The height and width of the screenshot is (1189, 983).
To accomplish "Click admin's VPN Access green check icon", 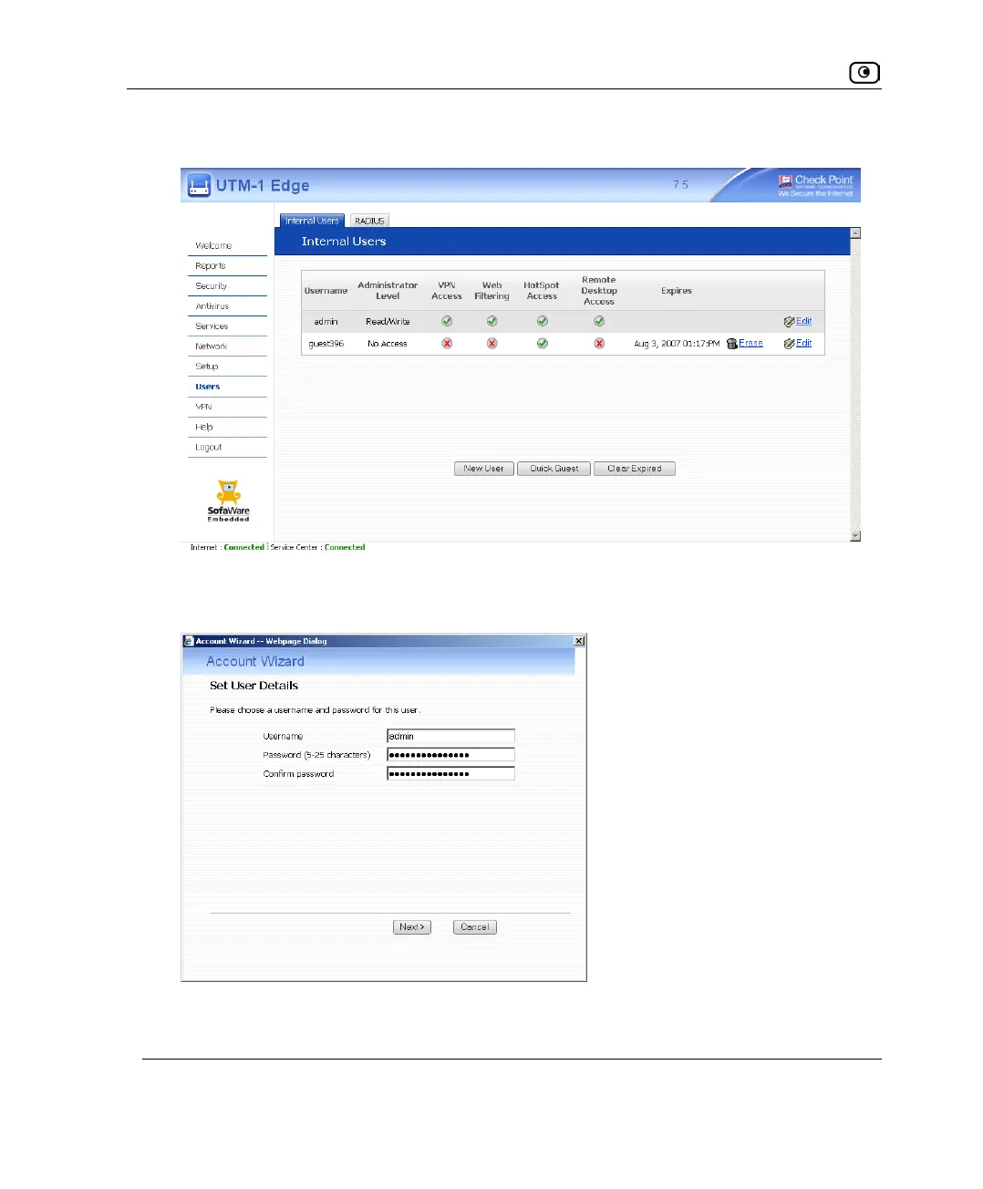I will click(447, 321).
